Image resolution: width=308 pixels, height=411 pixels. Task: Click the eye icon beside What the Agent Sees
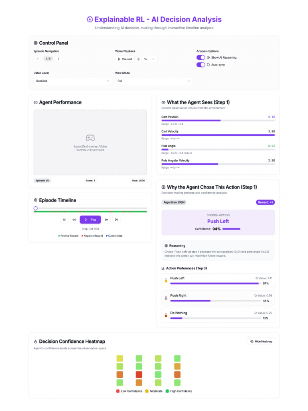click(164, 102)
